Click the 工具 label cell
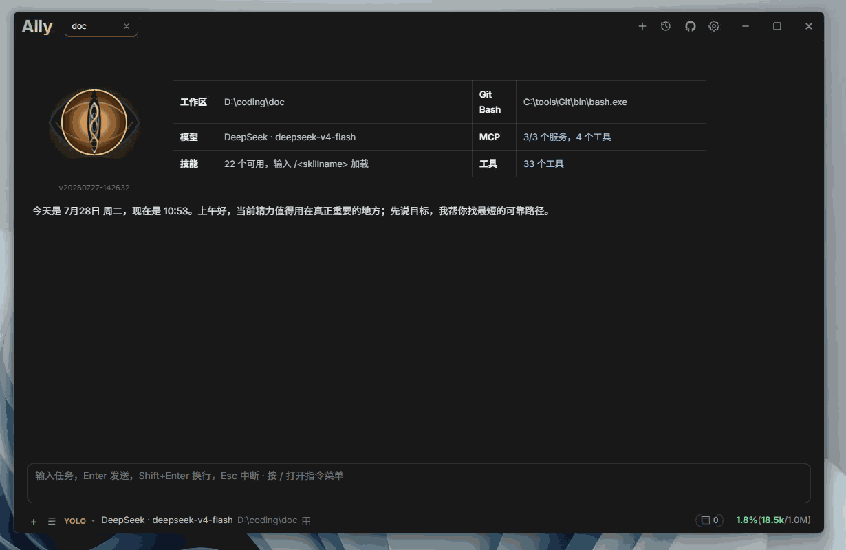Screen dimensions: 846x550 (494, 164)
